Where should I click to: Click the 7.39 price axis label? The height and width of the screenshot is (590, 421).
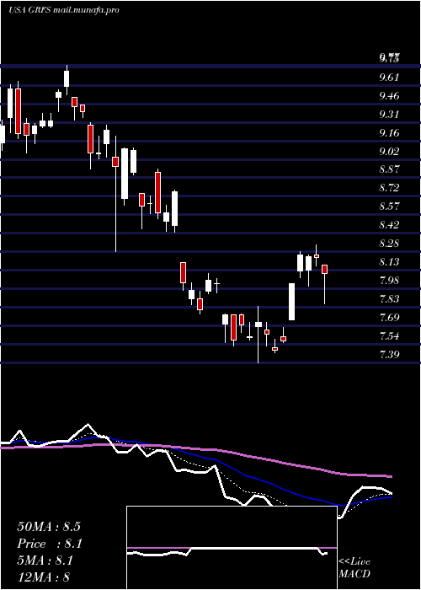coord(389,355)
